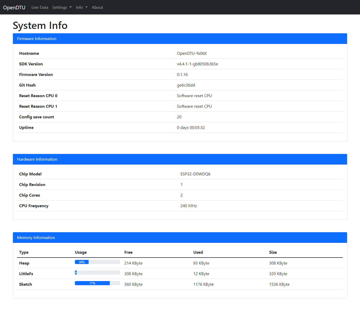This screenshot has width=360, height=310.
Task: Click the Usage column header in memory table
Action: point(81,252)
